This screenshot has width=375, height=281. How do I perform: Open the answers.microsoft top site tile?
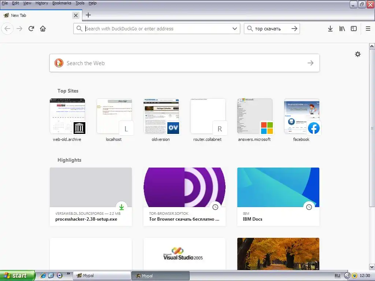pos(255,120)
